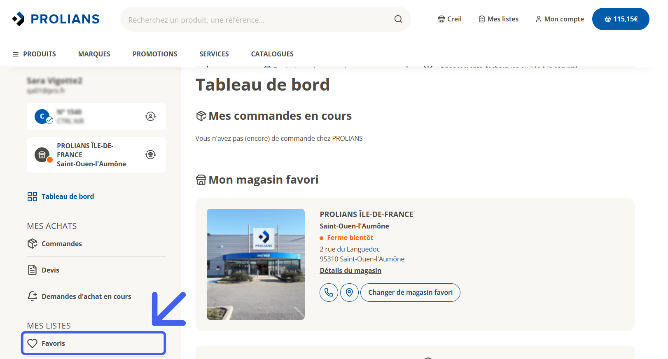Click the postal line 95310 Saint-Ouen-l'Aumône
The image size is (668, 359).
[x=362, y=259]
